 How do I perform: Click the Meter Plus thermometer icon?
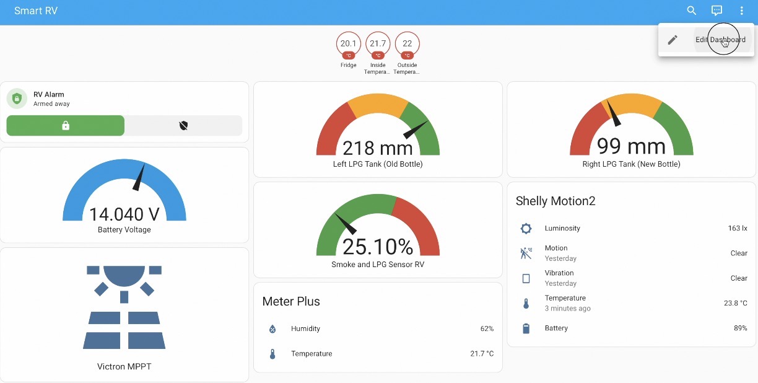272,354
